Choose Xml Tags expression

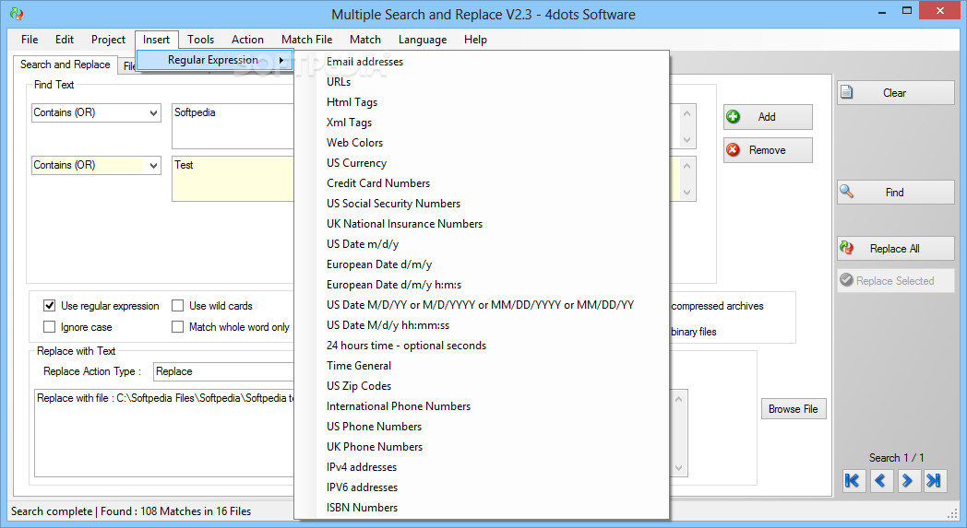(482, 123)
